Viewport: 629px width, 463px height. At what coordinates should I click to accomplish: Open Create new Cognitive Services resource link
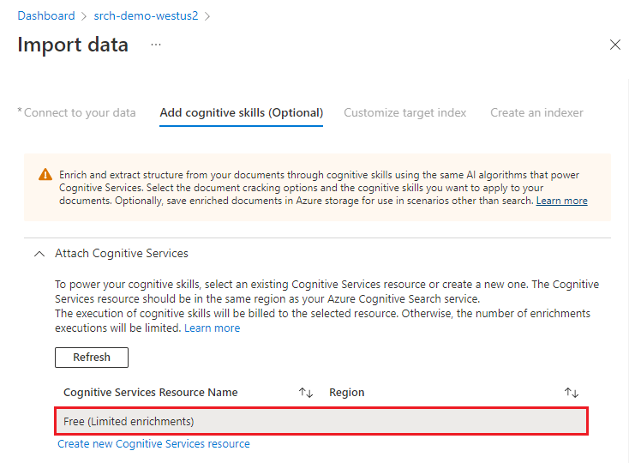tap(153, 444)
